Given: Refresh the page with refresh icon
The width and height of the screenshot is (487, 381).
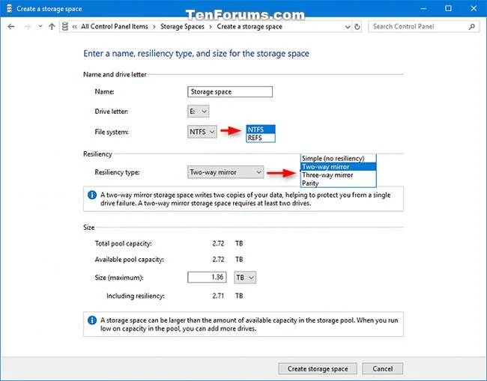Looking at the screenshot, I should point(357,27).
